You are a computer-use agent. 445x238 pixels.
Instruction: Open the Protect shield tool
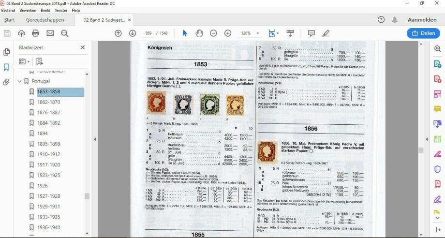437,169
